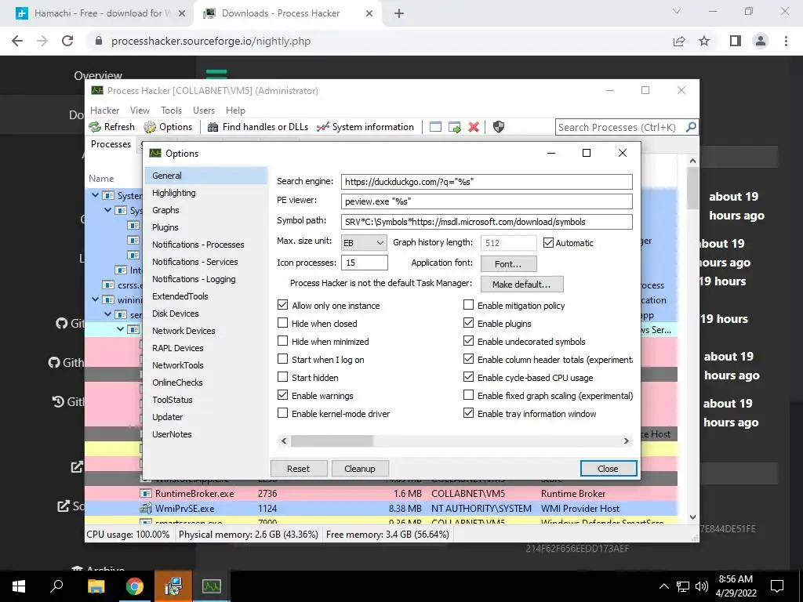Enable Hide when minimized
803x602 pixels.
pos(282,341)
